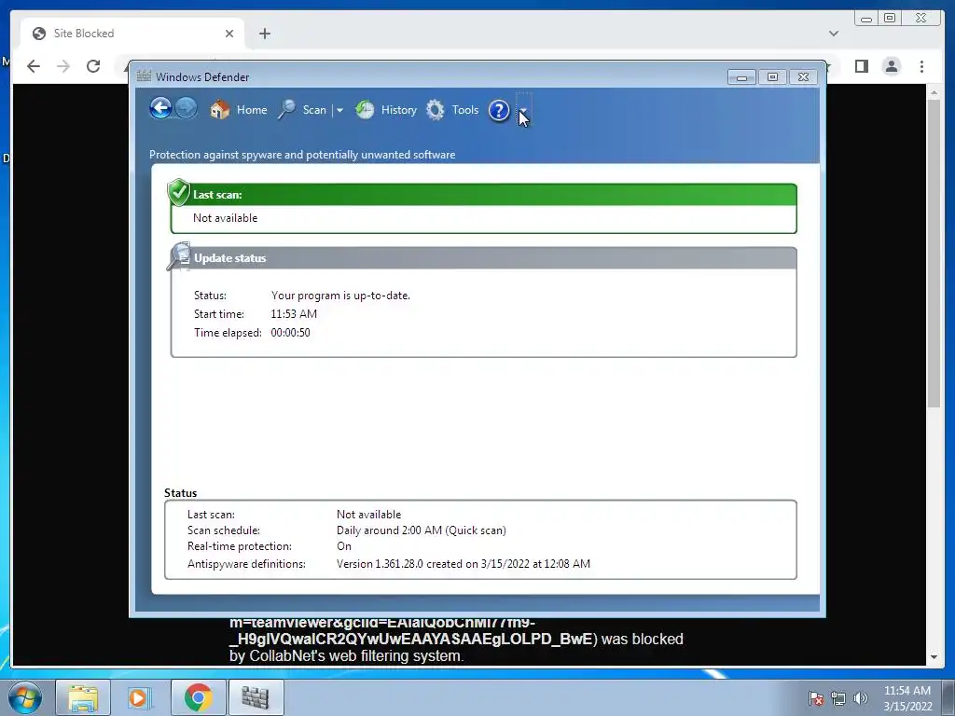Open the Chrome profile avatar menu
Screen dimensions: 955x716
(892, 66)
